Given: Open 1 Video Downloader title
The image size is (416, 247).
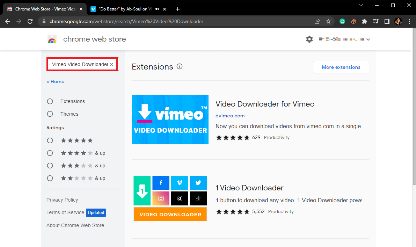Looking at the screenshot, I should 249,188.
